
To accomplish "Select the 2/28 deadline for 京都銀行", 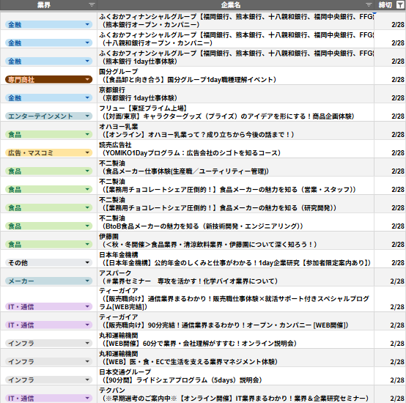I will (390, 94).
